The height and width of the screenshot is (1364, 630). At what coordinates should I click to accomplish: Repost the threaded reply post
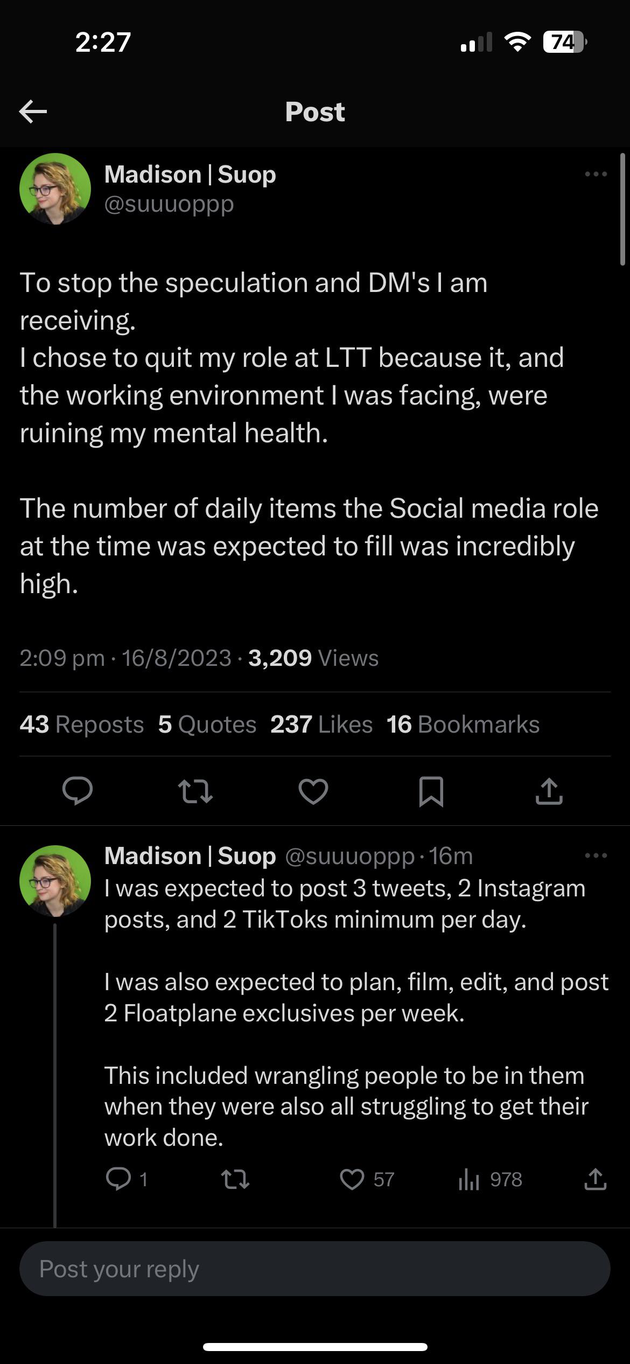(236, 1179)
